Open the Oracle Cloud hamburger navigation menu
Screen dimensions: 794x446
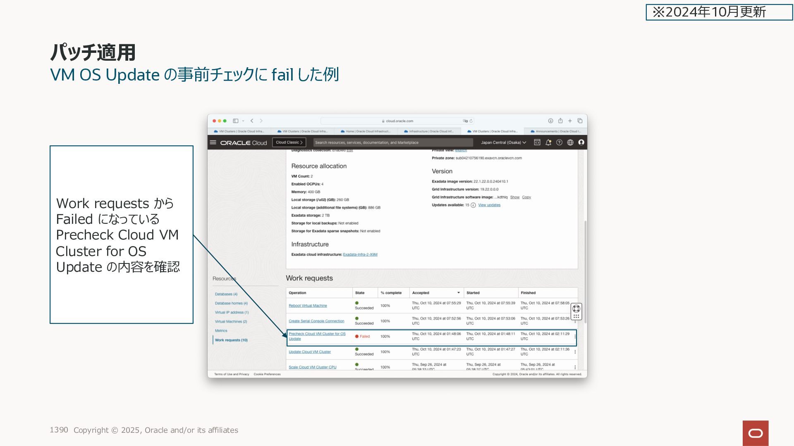click(213, 142)
